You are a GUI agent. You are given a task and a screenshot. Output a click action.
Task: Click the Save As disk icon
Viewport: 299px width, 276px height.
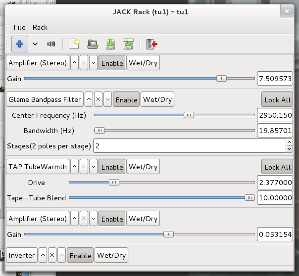pyautogui.click(x=128, y=44)
